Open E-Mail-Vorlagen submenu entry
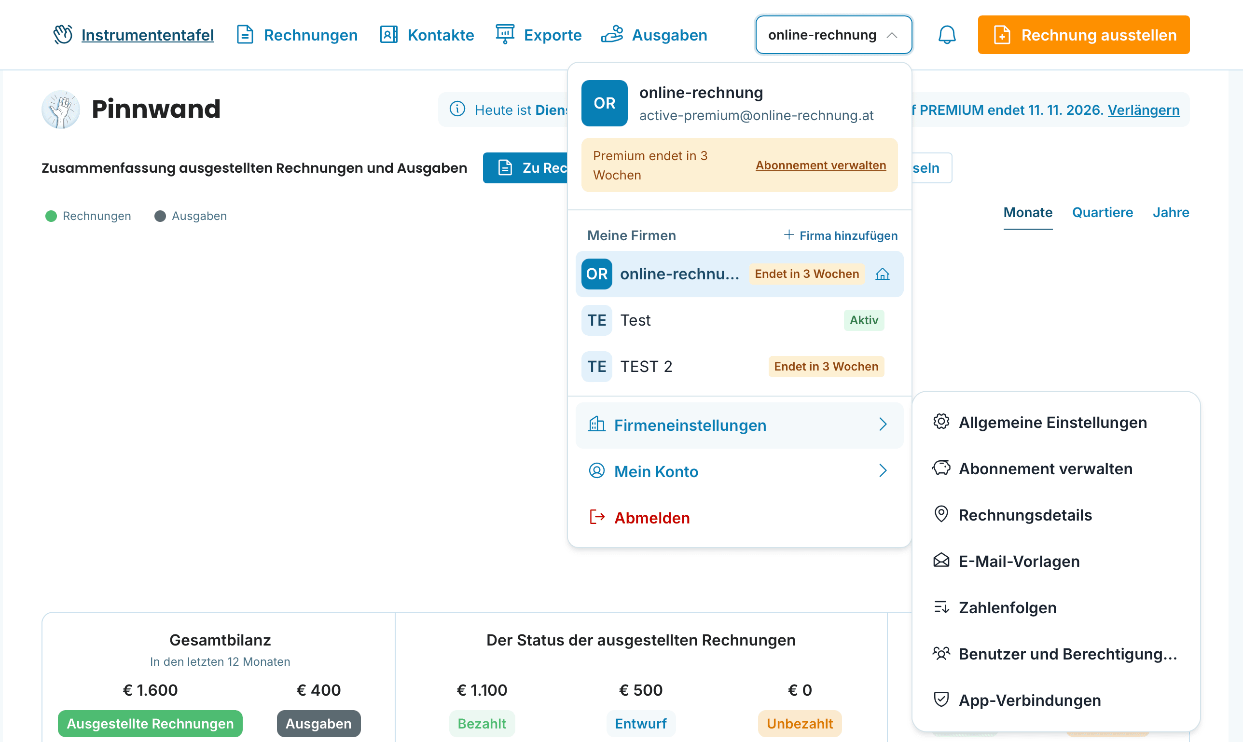Screen dimensions: 1243x742 (x=1055, y=561)
